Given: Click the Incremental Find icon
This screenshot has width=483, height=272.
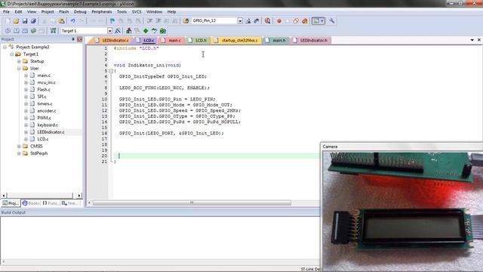Looking at the screenshot, I should pos(257,21).
